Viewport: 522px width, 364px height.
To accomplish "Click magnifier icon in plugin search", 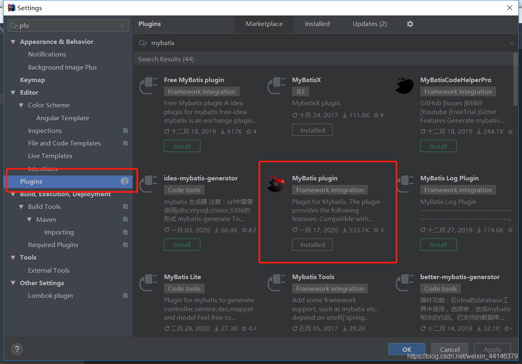I will (143, 43).
